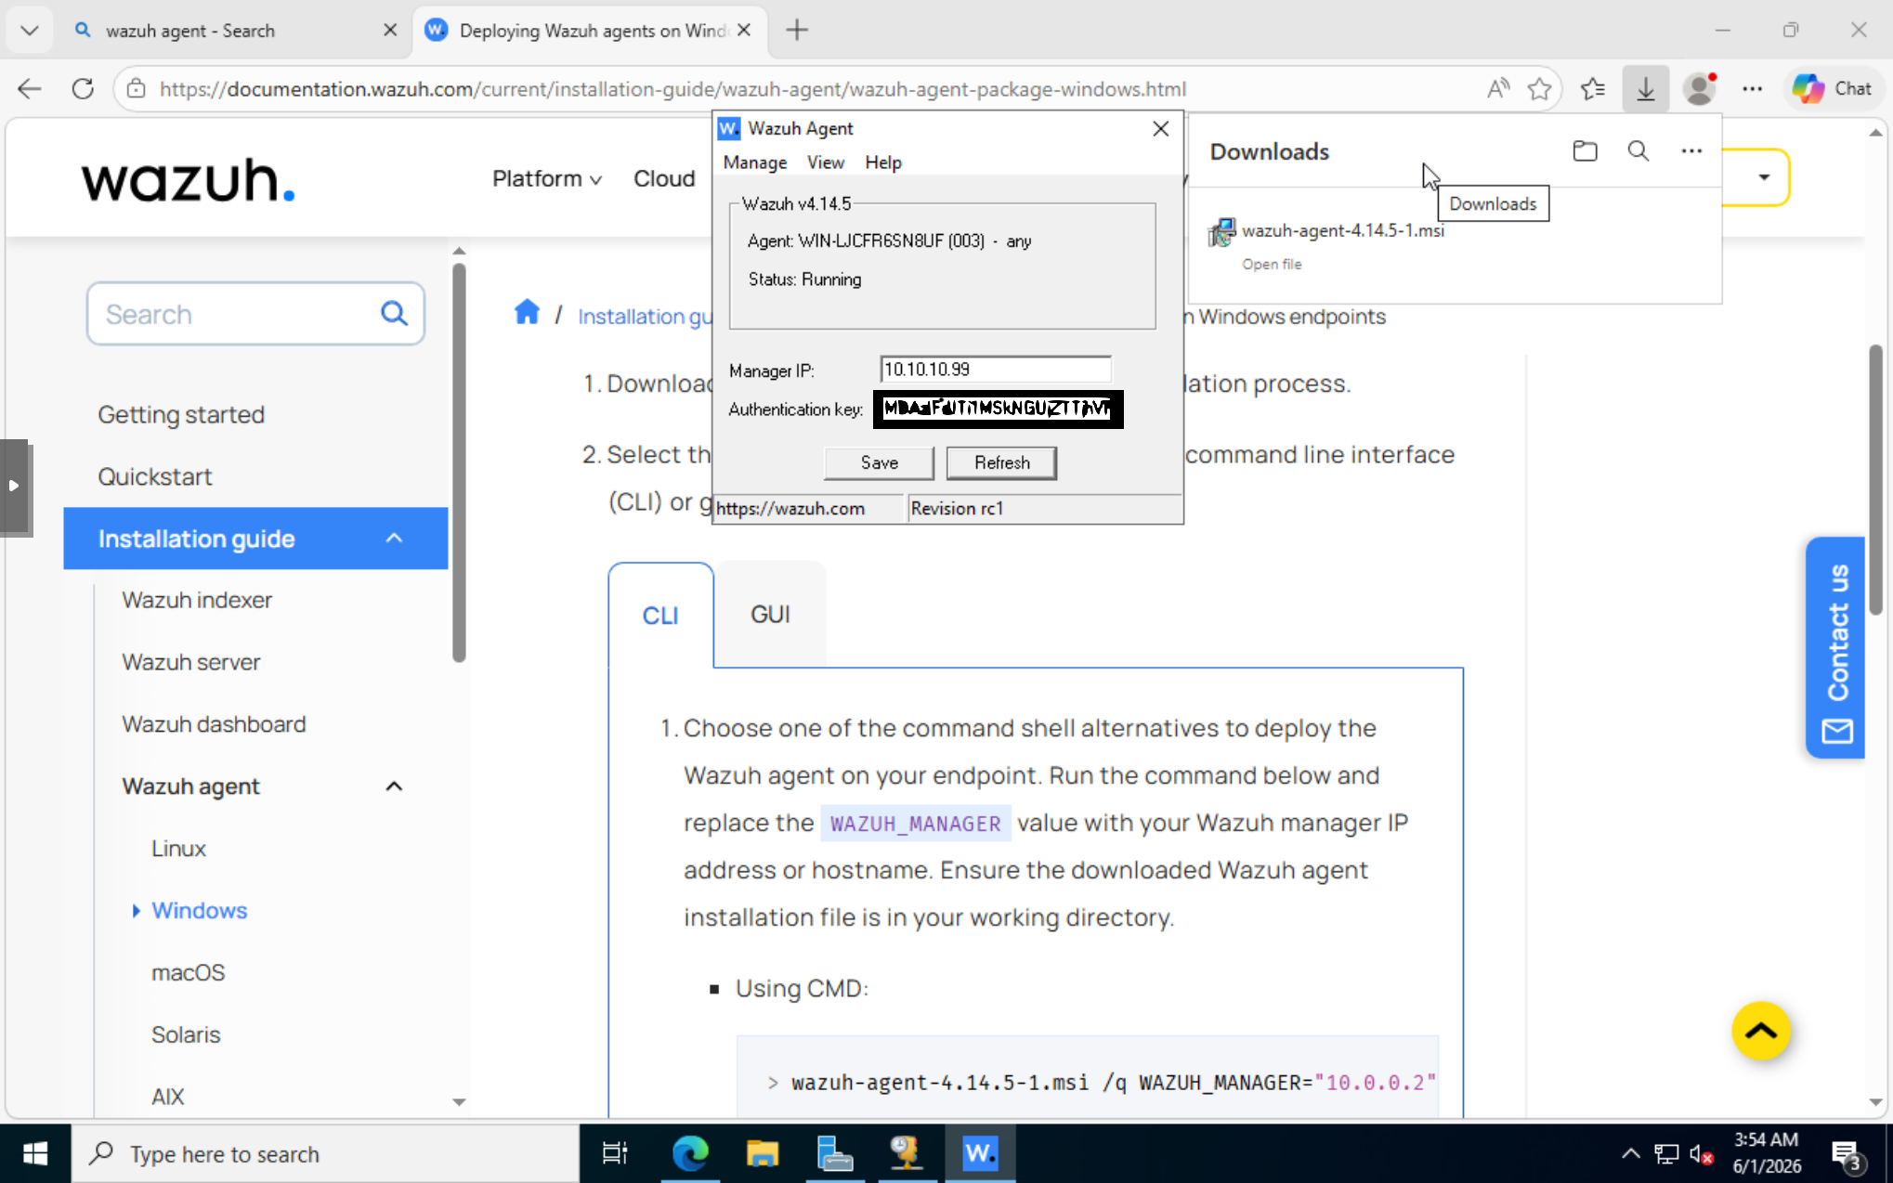
Task: Search downloads with magnifier icon
Action: [x=1638, y=150]
